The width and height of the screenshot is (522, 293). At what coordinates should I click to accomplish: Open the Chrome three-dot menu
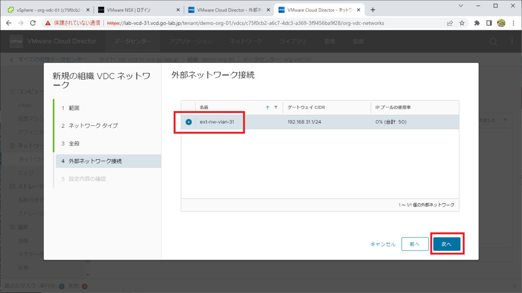[x=513, y=23]
